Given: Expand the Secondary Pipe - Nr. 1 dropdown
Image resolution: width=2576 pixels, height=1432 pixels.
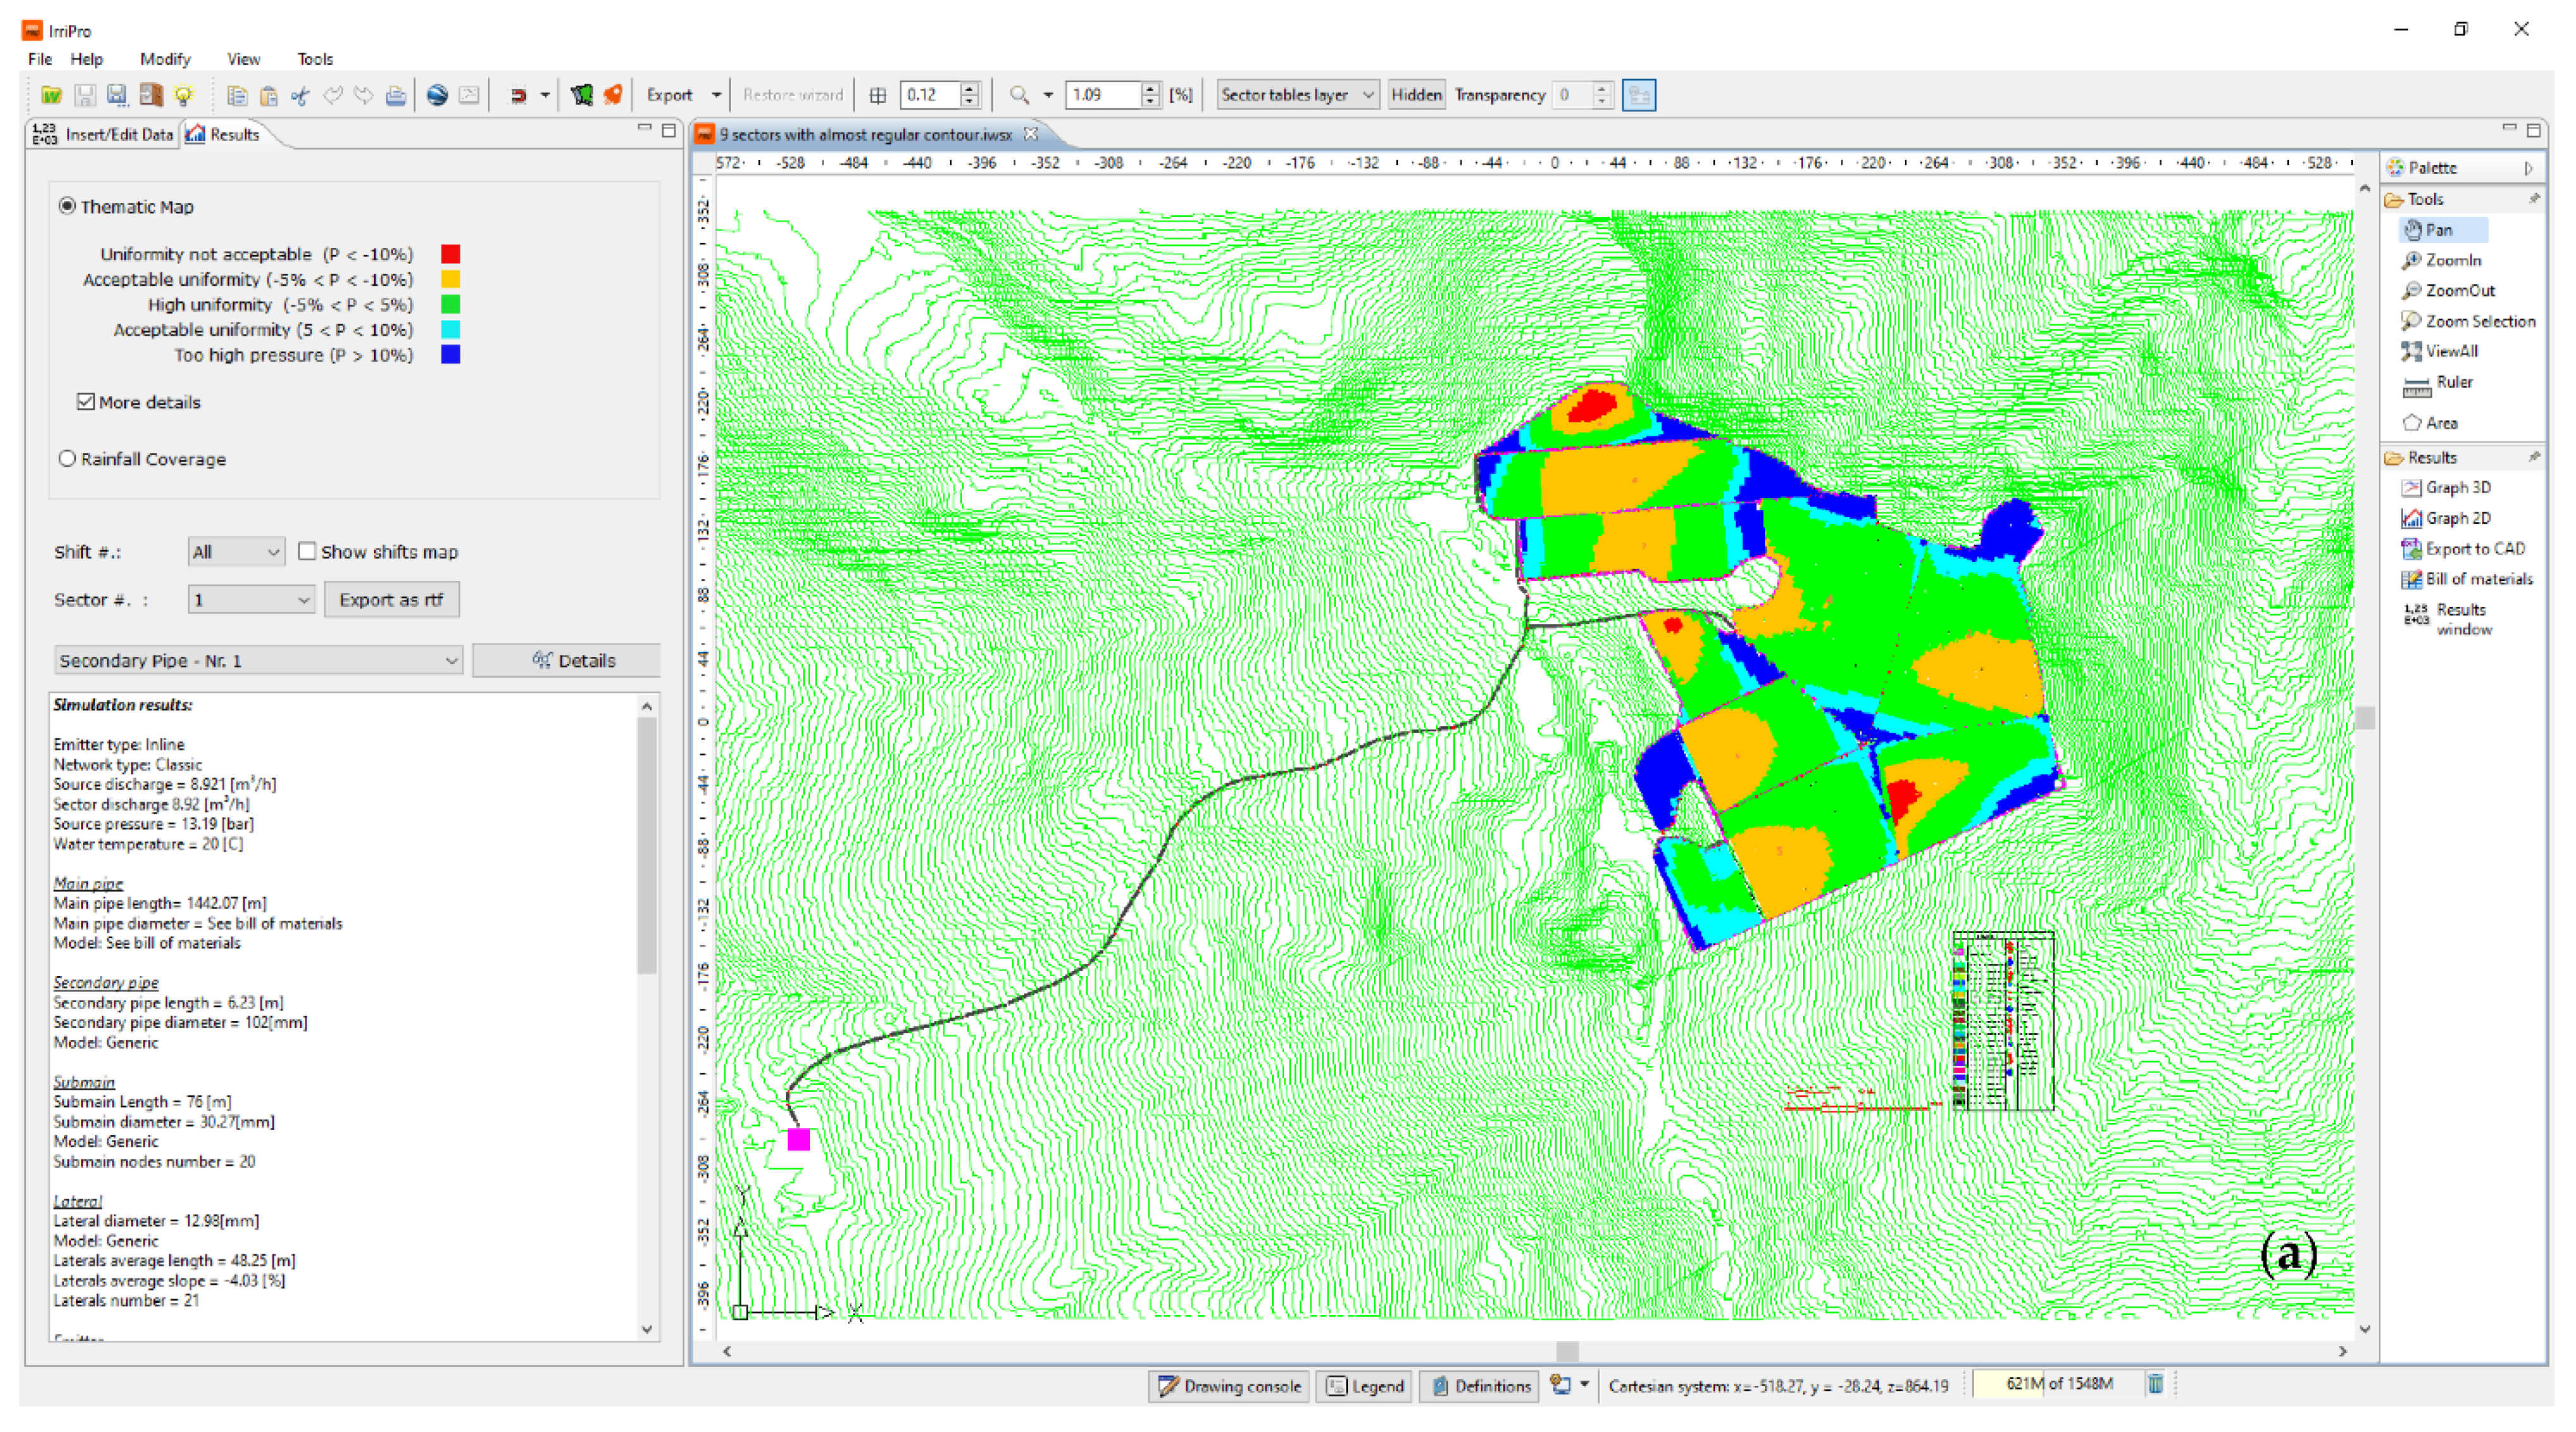Looking at the screenshot, I should (x=258, y=661).
